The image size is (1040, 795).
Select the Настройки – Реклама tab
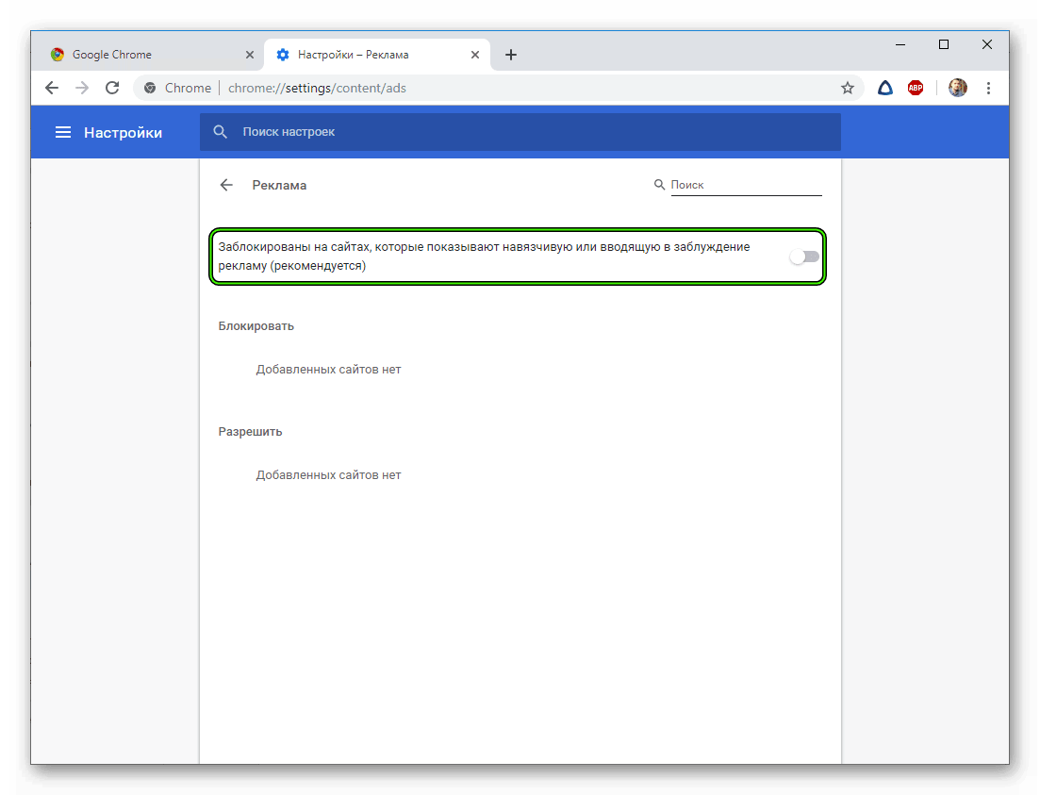pyautogui.click(x=377, y=55)
